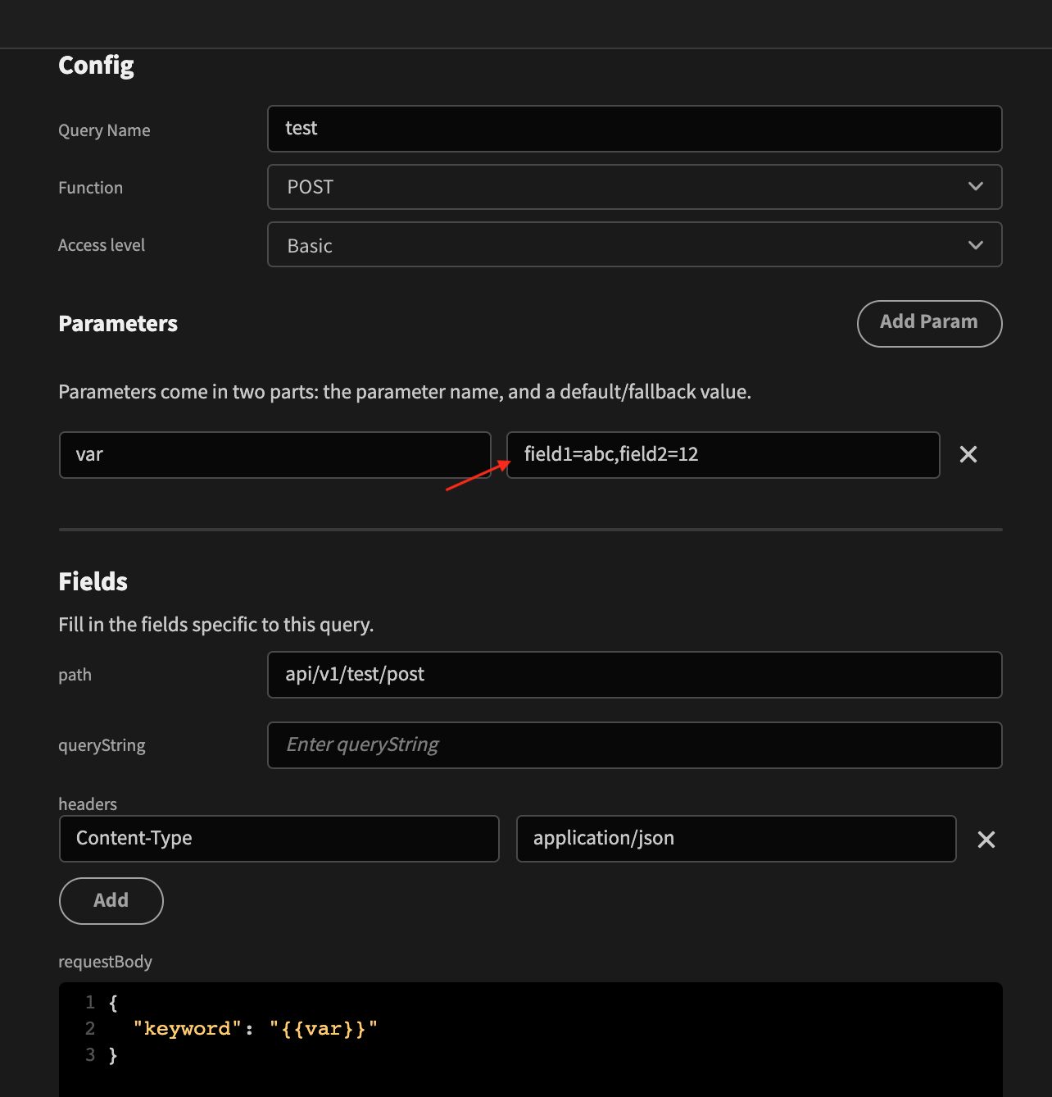Screen dimensions: 1052x1097
Task: Click the field1=abc,field2=12 value box
Action: tap(723, 454)
